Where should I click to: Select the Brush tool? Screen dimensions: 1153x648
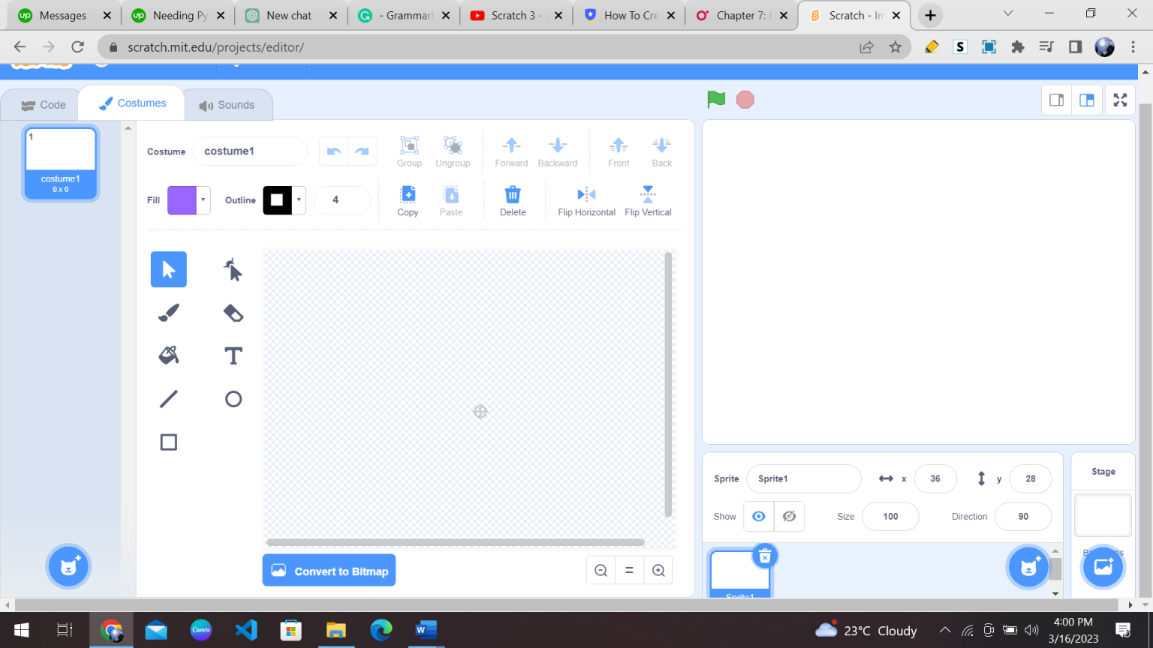point(168,313)
